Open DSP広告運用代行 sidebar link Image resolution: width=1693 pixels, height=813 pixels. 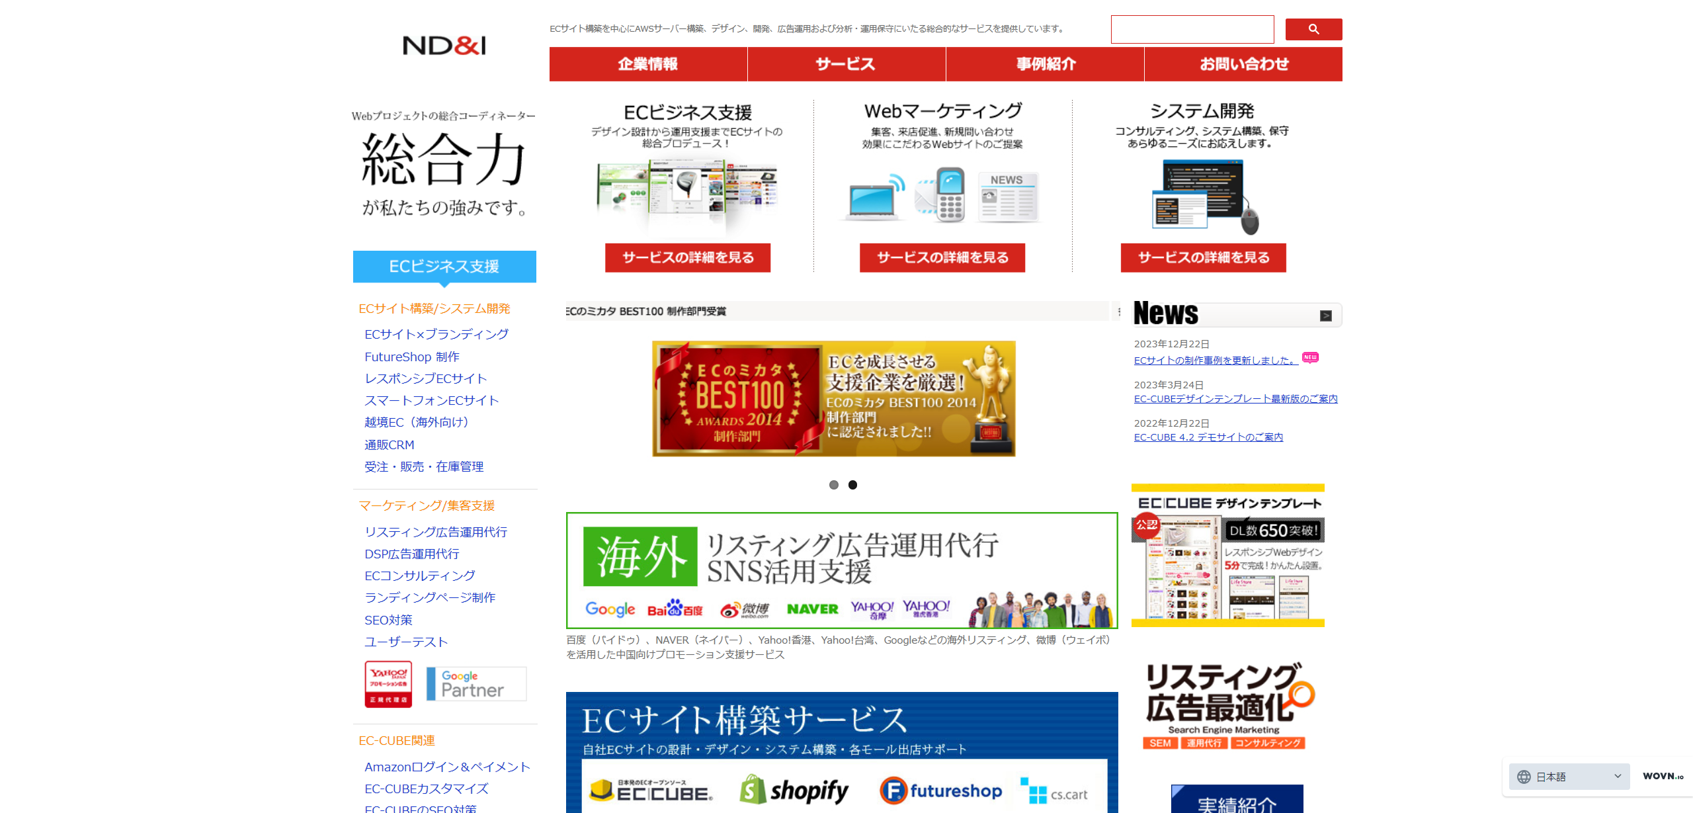pyautogui.click(x=412, y=554)
